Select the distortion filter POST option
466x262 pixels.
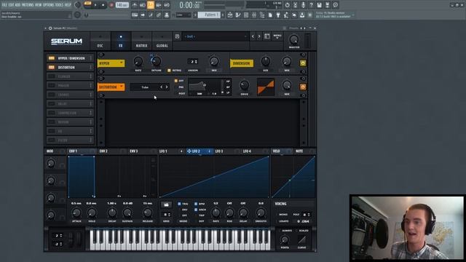(181, 93)
